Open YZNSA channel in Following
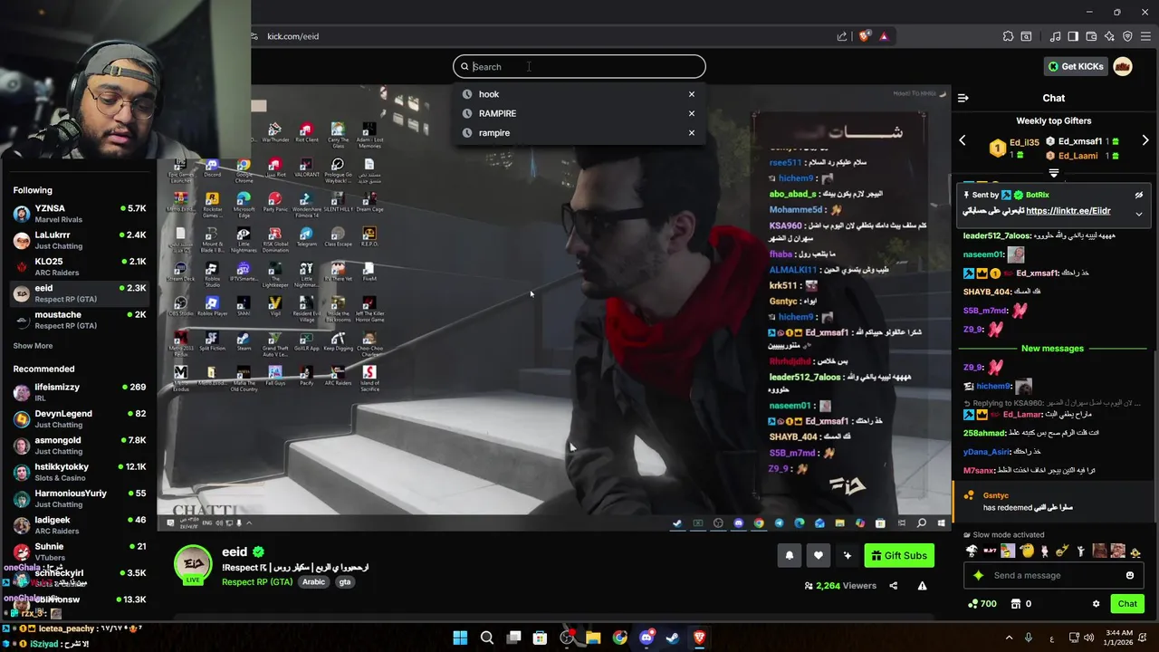The width and height of the screenshot is (1159, 652). click(x=80, y=214)
